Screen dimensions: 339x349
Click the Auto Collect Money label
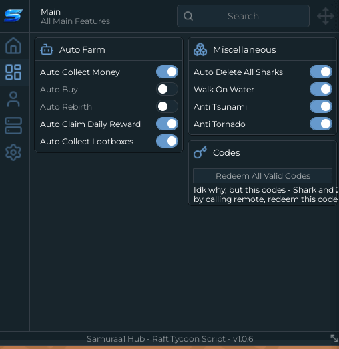pos(80,72)
